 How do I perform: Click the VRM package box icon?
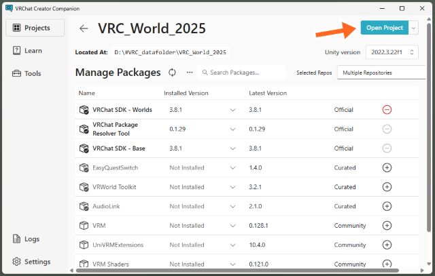coord(84,225)
